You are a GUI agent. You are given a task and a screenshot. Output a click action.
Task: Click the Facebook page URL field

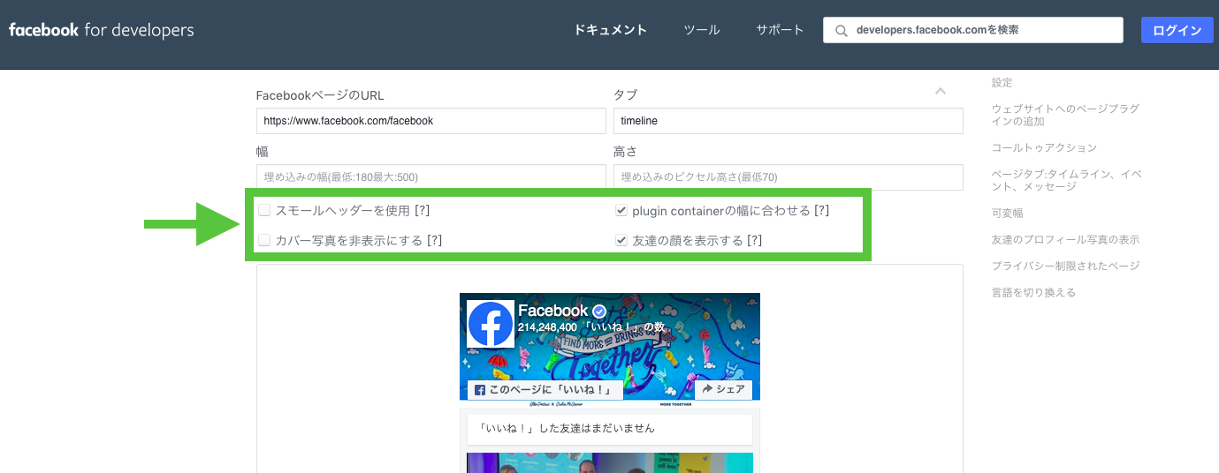430,121
